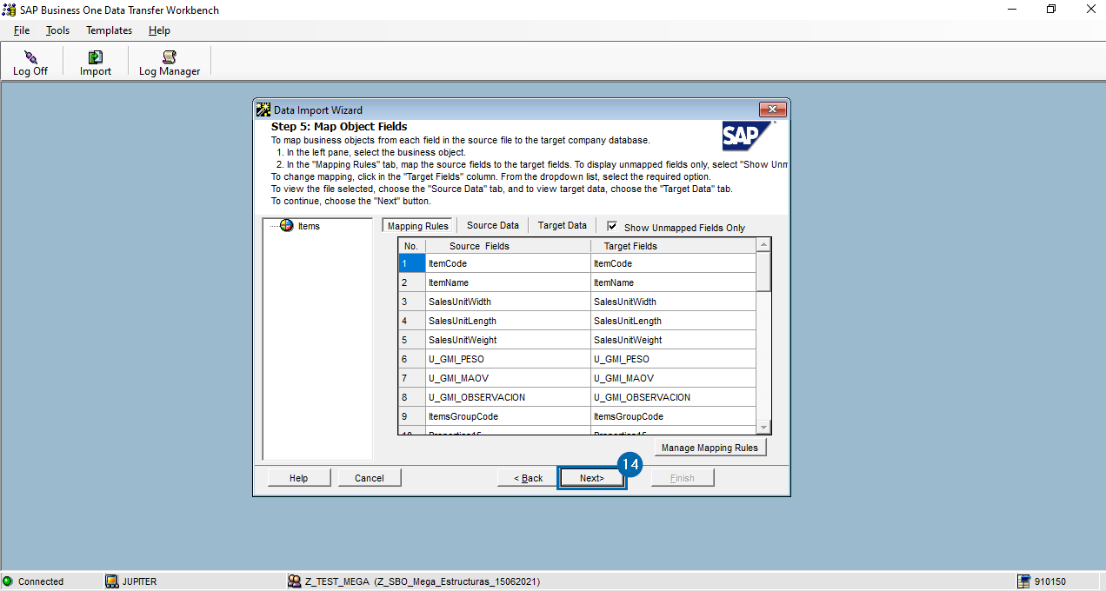Open the Log Manager from the toolbar

point(170,63)
